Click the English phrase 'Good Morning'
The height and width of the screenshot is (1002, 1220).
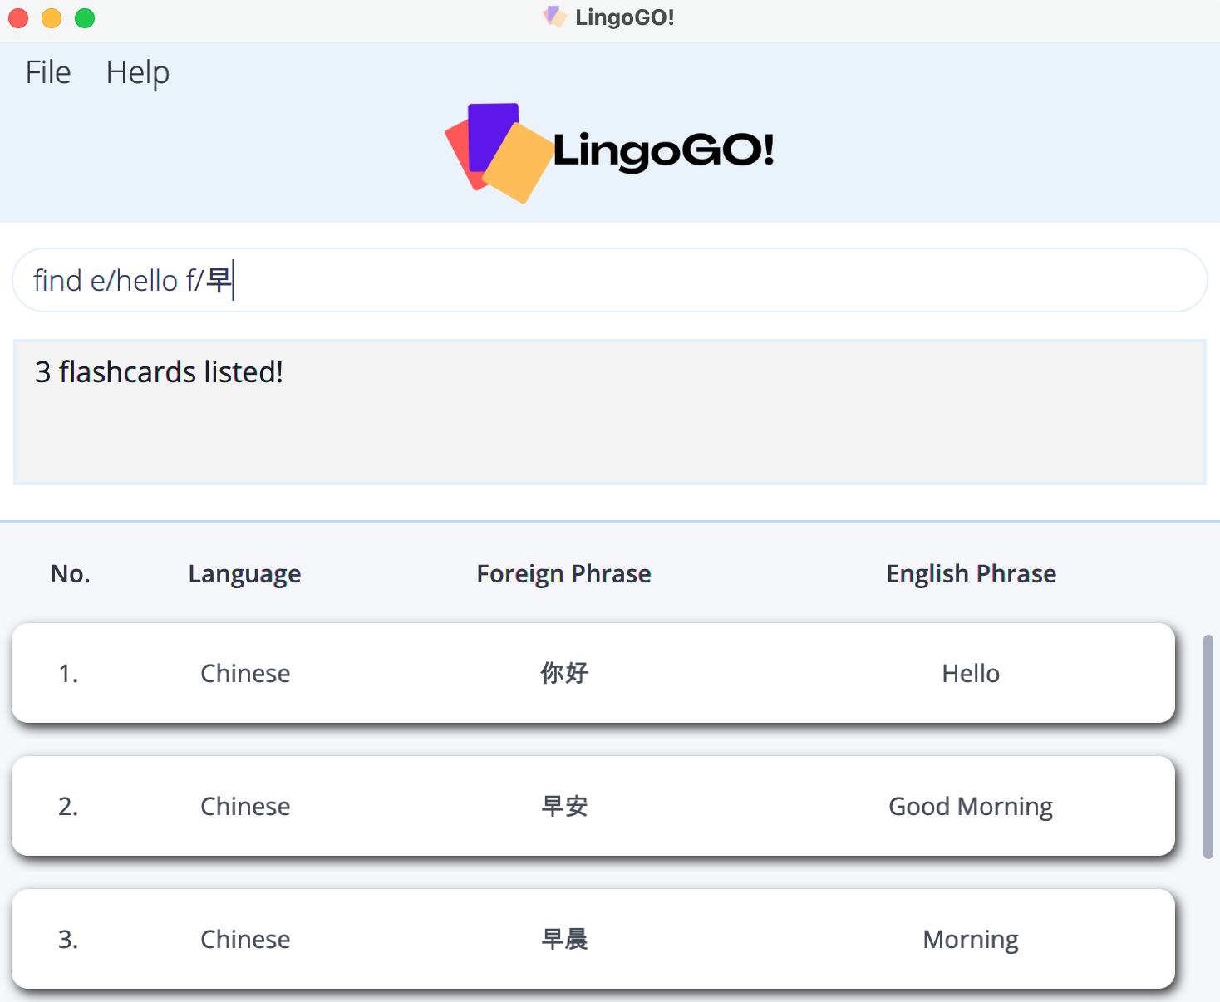pos(971,807)
